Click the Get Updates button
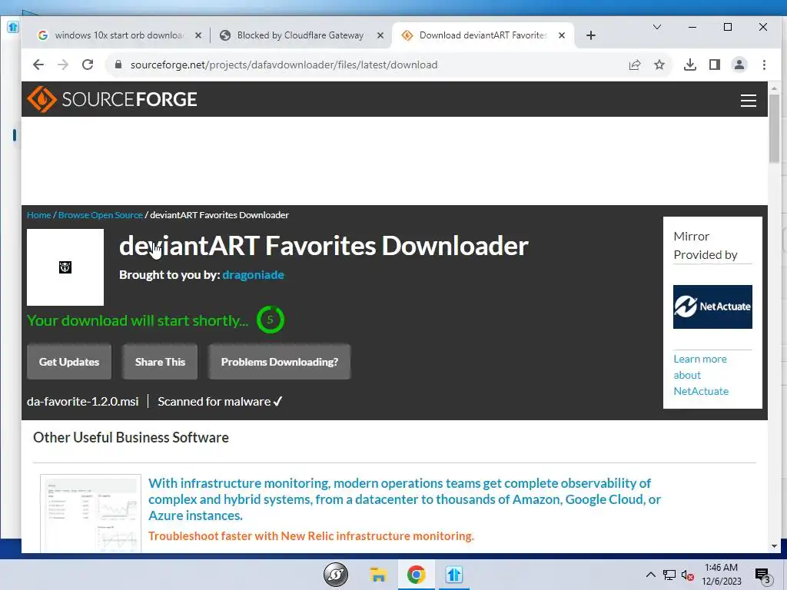The image size is (787, 590). point(69,362)
